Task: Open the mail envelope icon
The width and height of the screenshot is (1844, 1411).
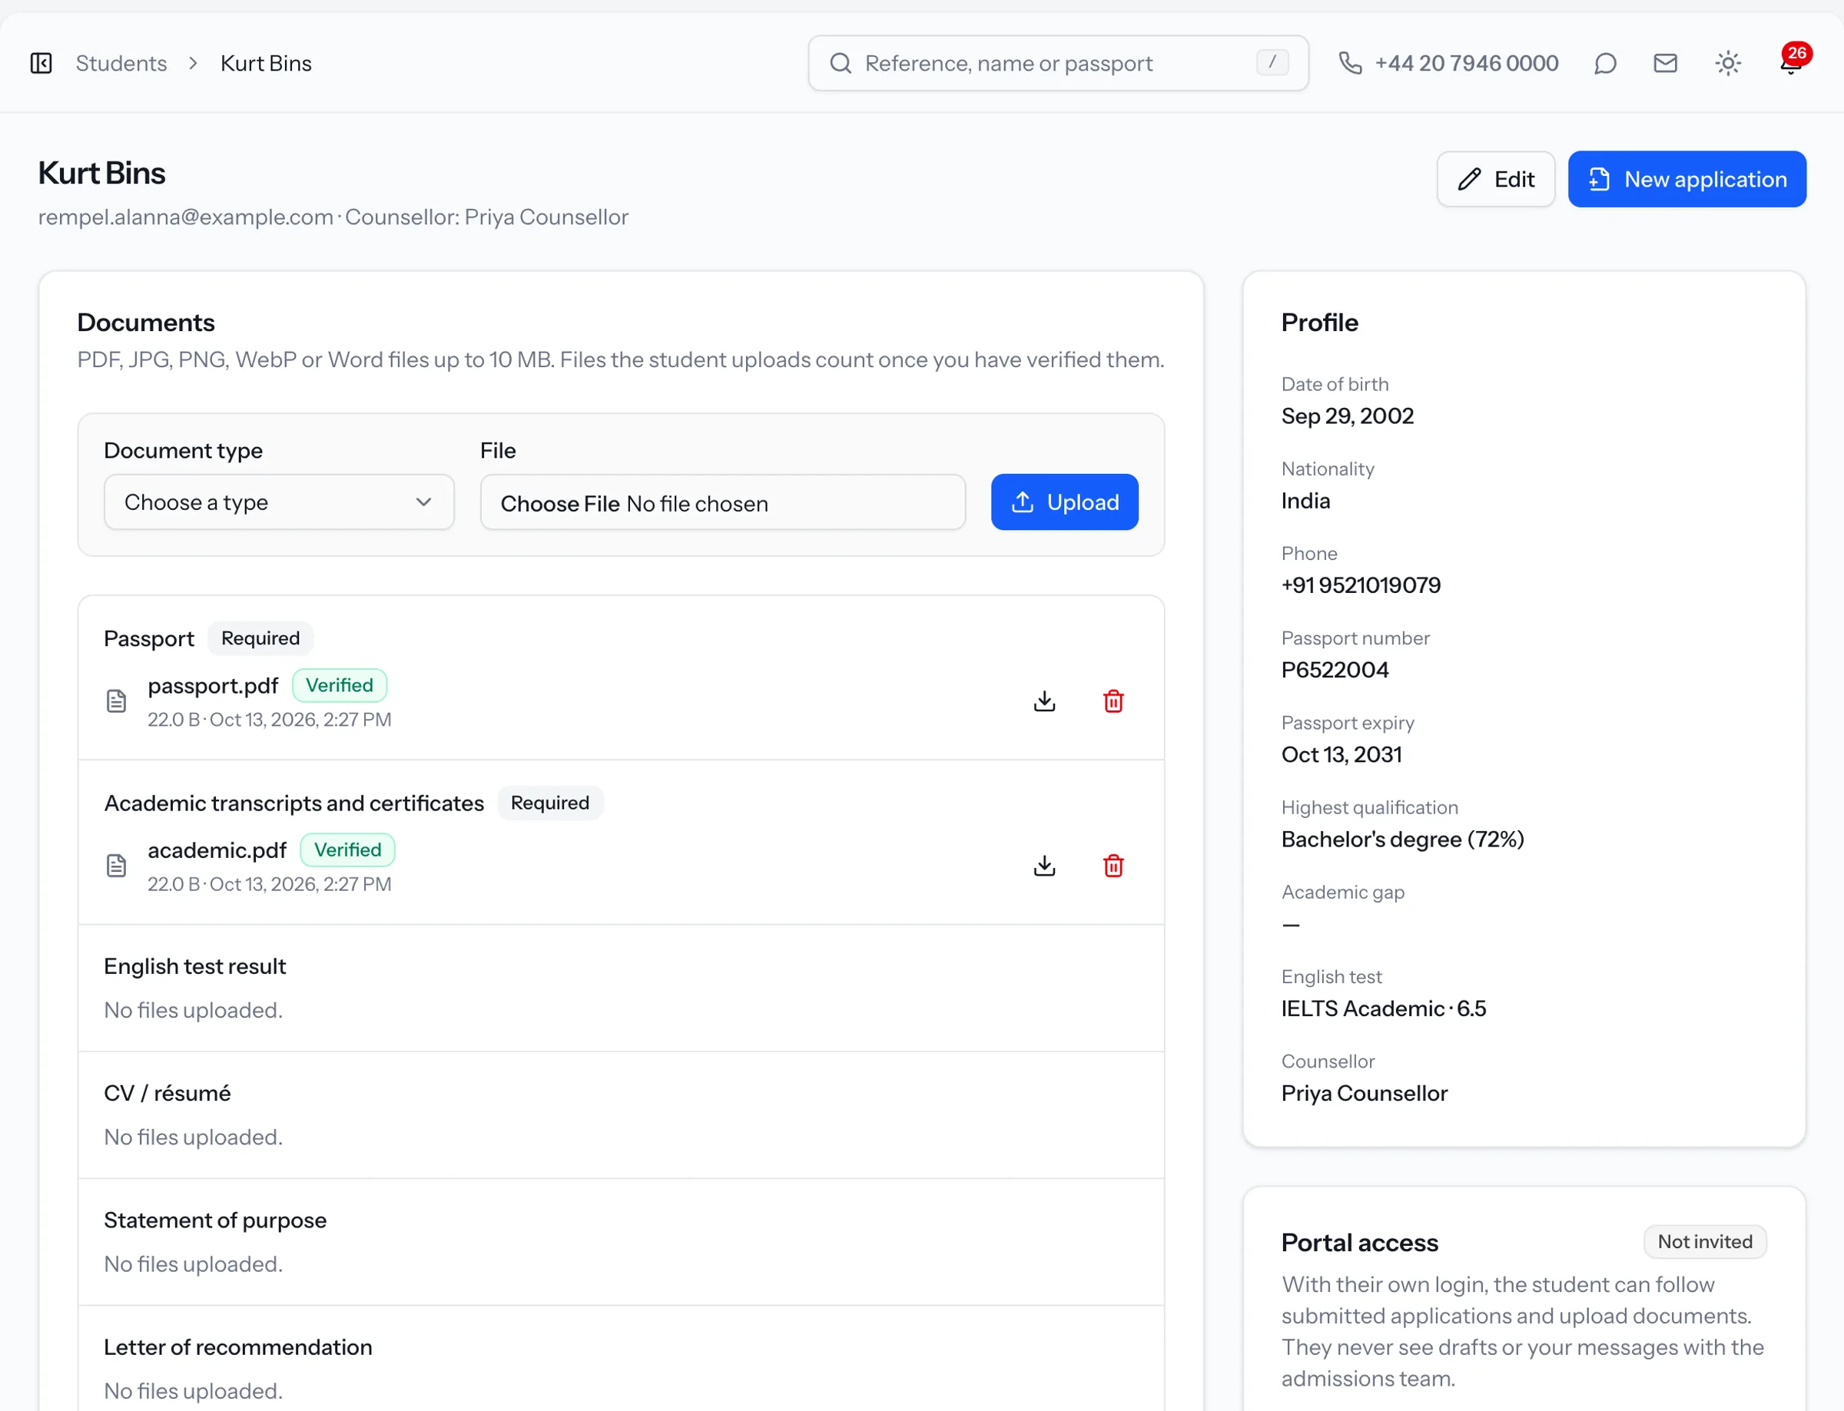Action: 1665,63
